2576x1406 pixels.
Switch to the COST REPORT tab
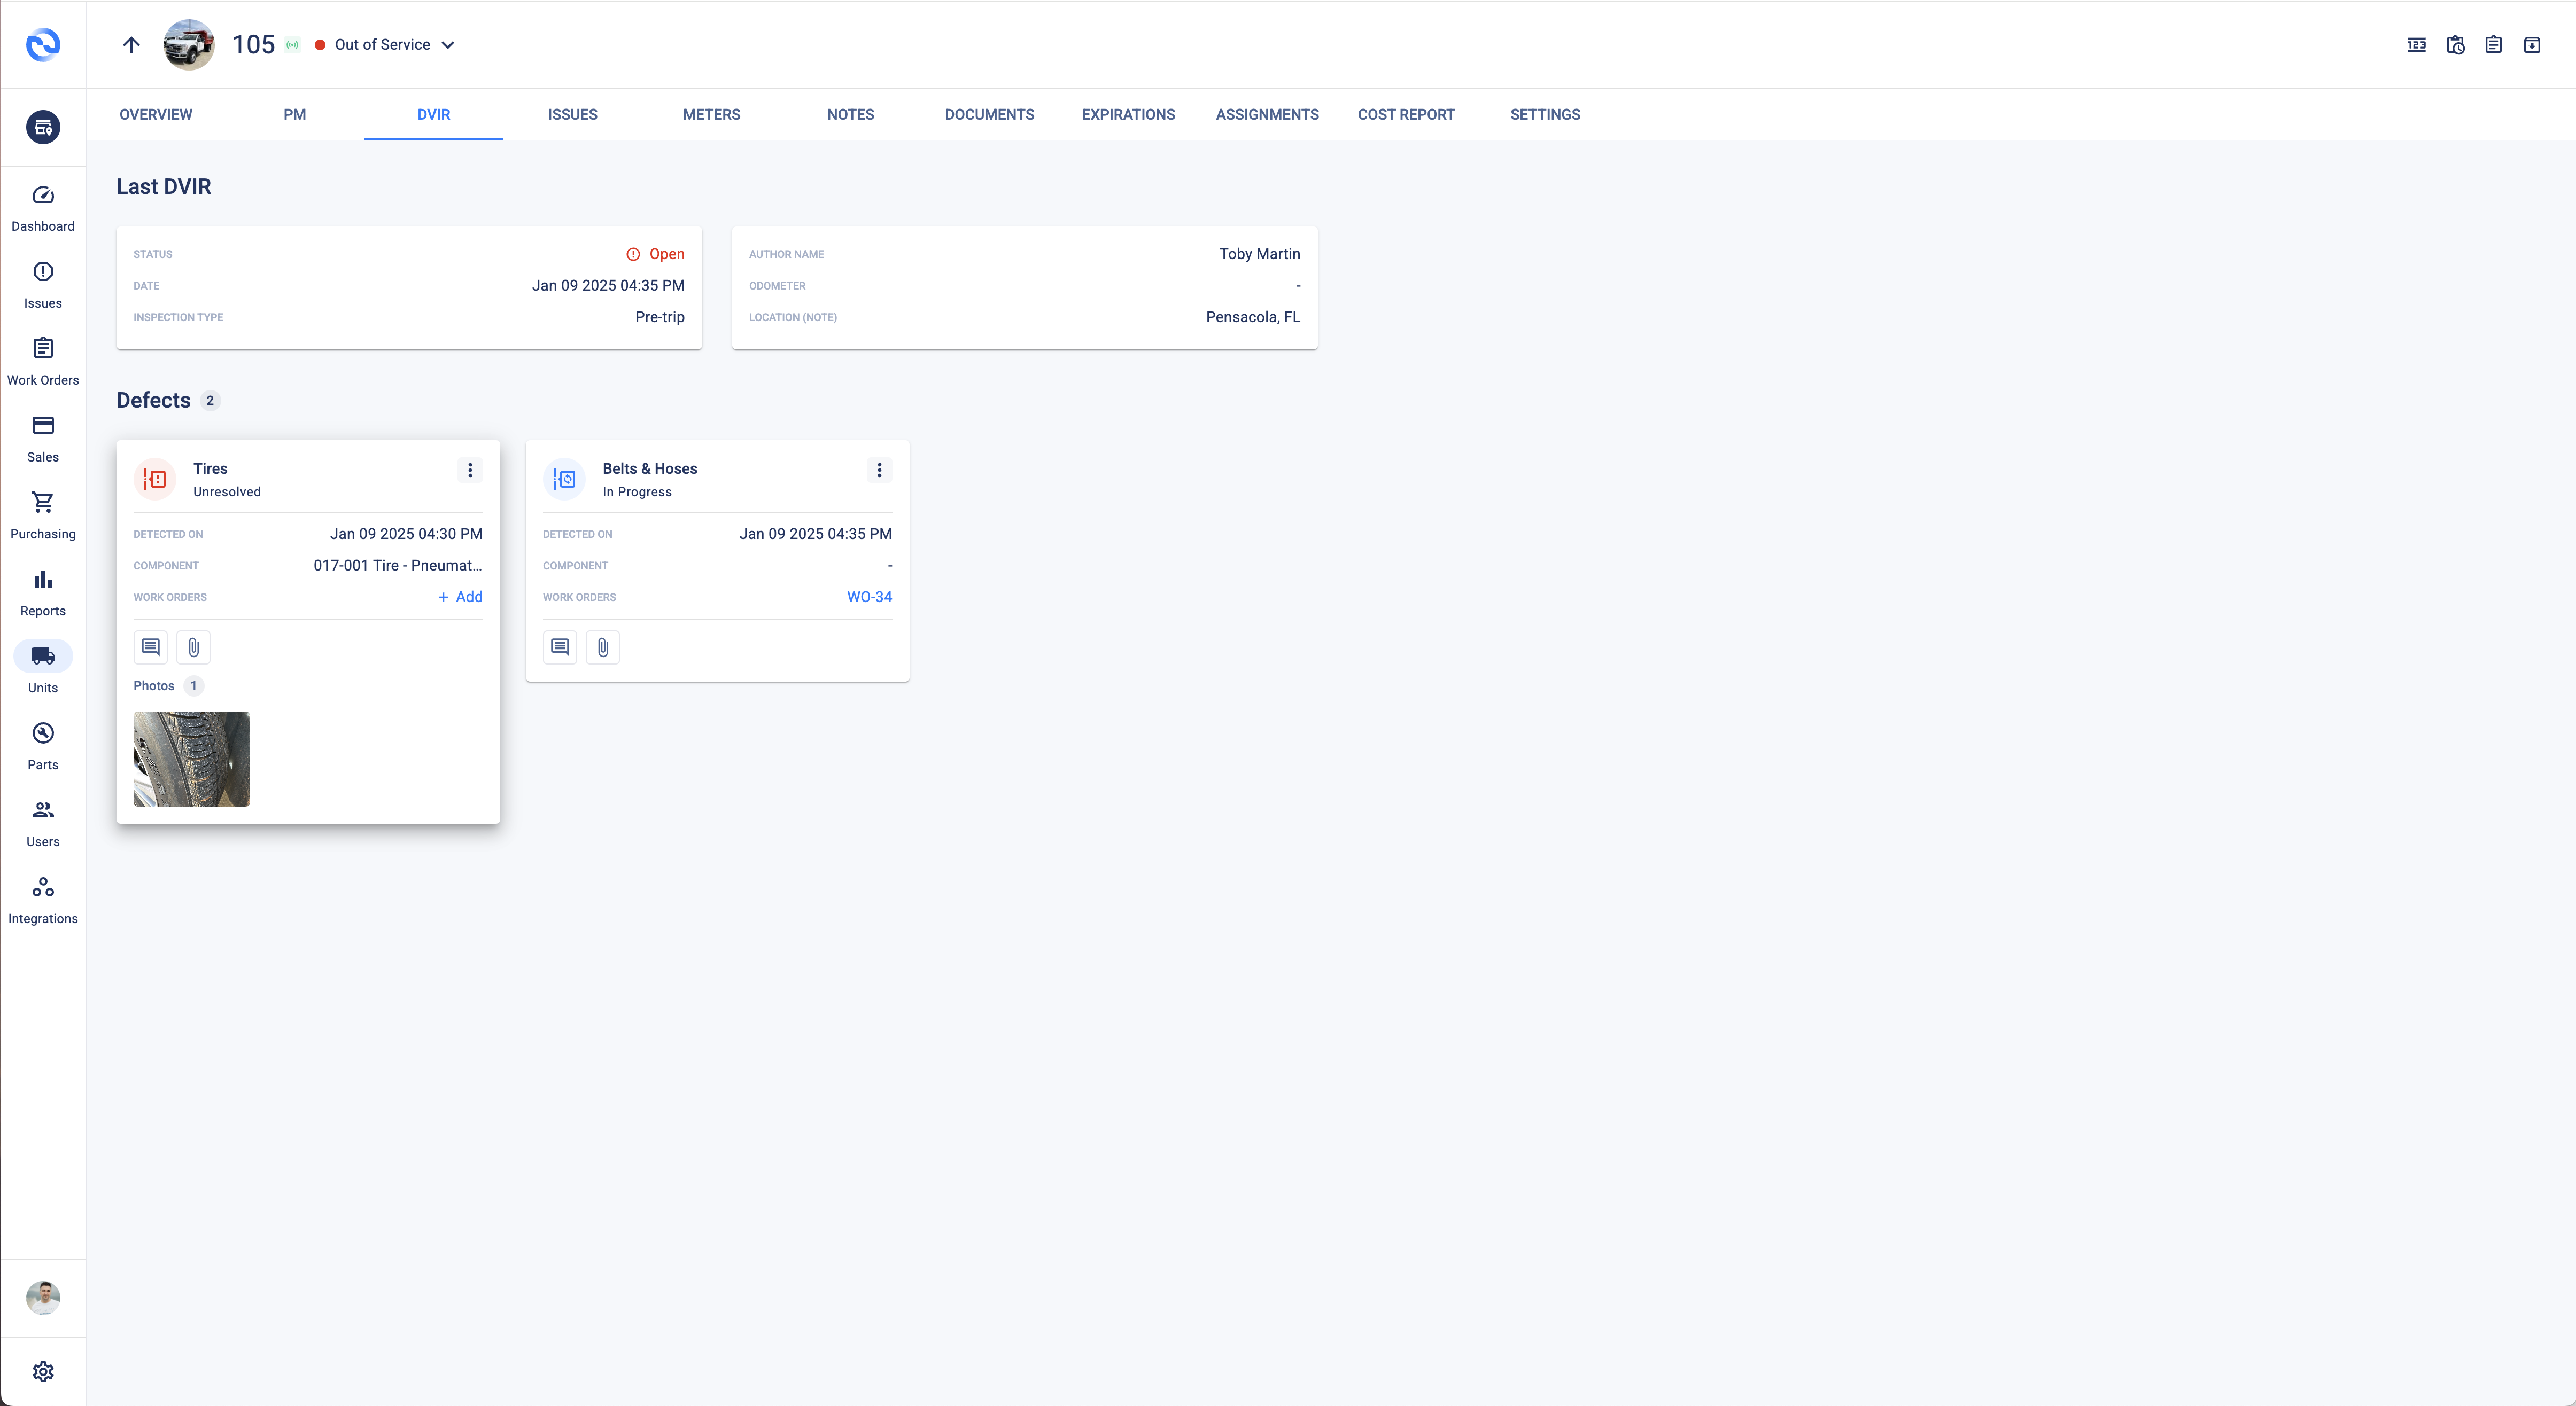(x=1406, y=114)
